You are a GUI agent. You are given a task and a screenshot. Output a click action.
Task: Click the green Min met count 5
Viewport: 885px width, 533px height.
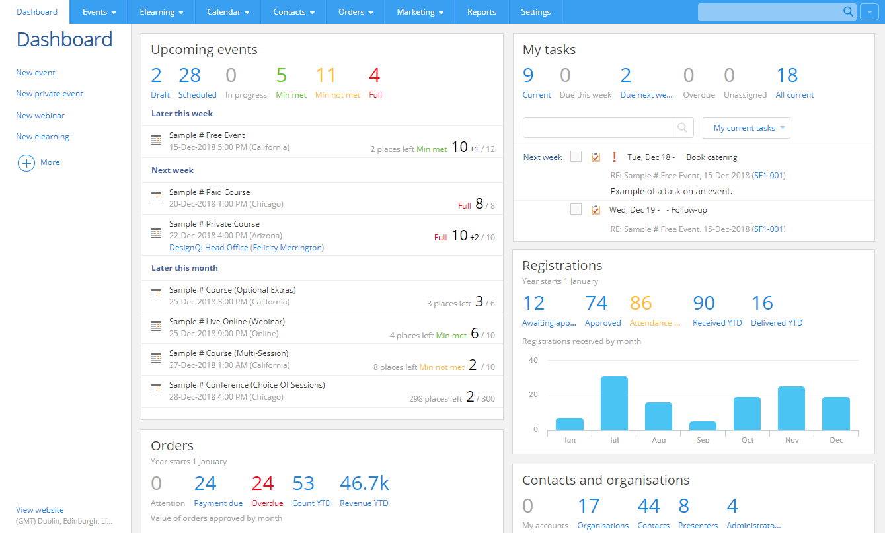pyautogui.click(x=282, y=75)
